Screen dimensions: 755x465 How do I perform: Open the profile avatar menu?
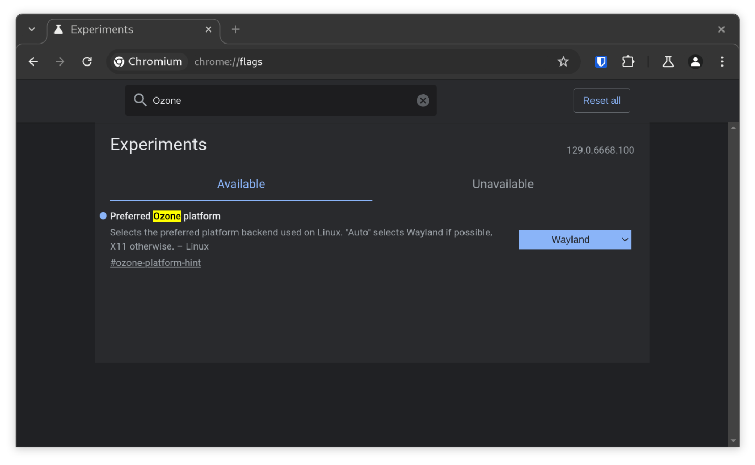pyautogui.click(x=695, y=62)
